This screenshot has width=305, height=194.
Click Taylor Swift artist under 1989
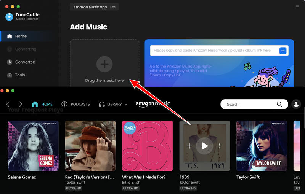pos(189,183)
